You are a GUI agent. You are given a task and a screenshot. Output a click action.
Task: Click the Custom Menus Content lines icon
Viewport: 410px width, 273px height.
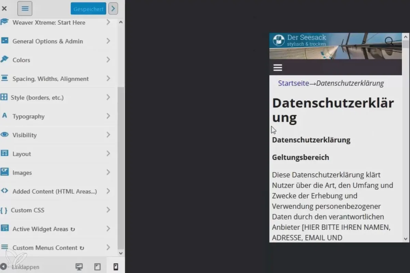pyautogui.click(x=4, y=247)
